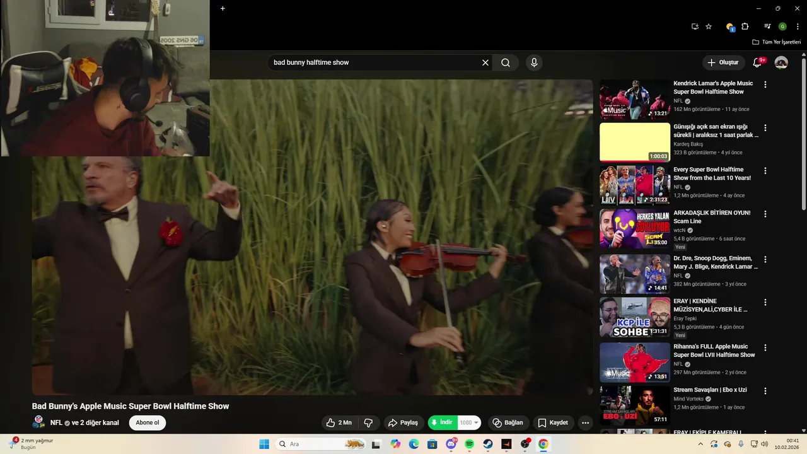807x454 pixels.
Task: Click the Mind Vorteks channel name
Action: pos(688,399)
